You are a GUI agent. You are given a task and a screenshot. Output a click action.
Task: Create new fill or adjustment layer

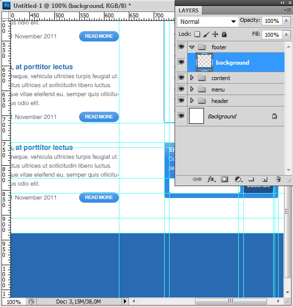coord(238,179)
